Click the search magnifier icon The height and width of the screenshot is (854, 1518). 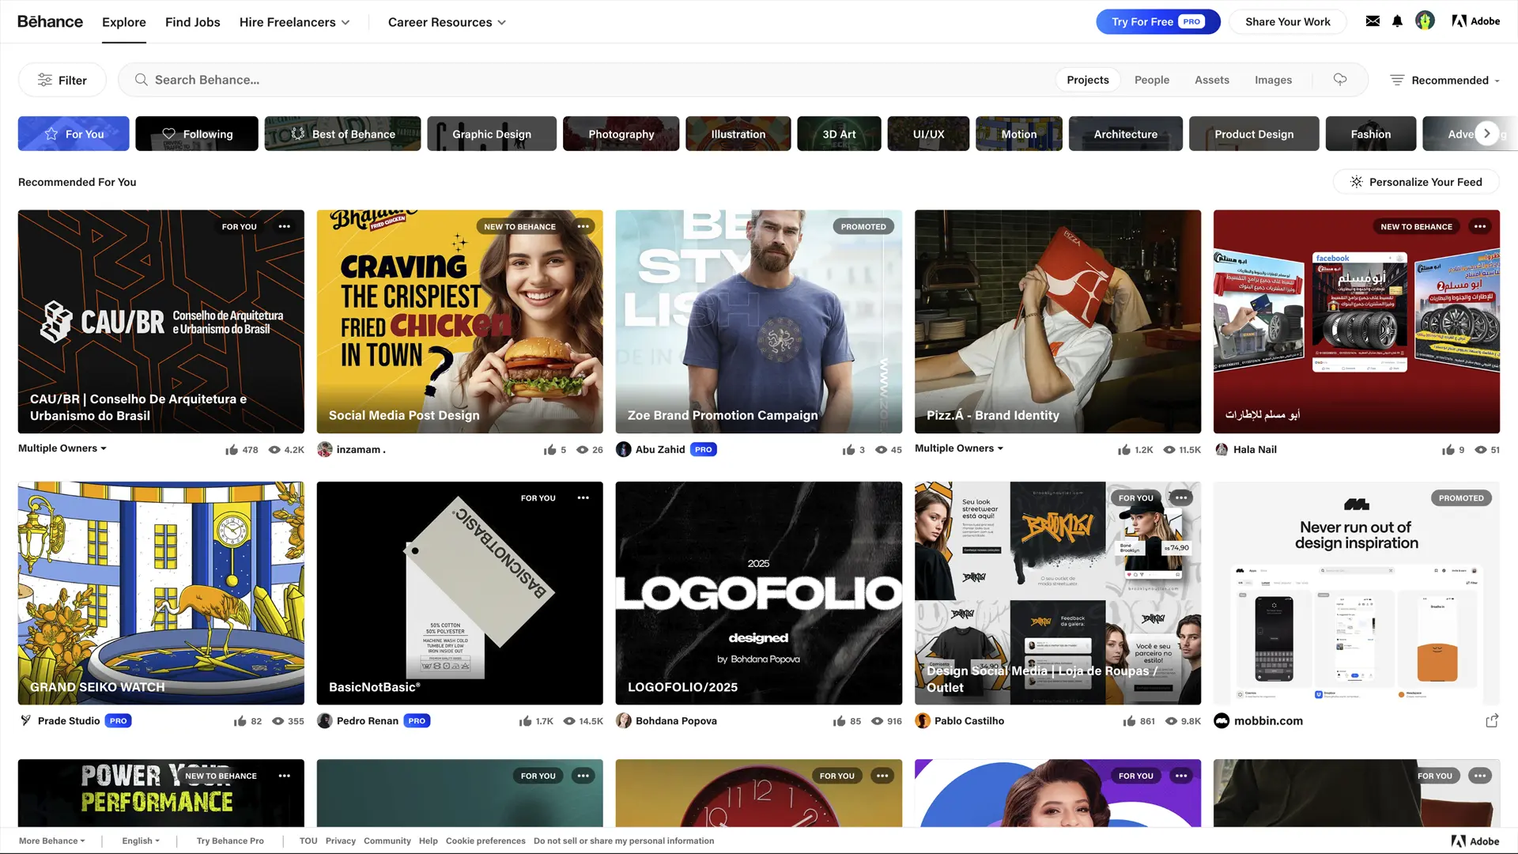pos(141,80)
